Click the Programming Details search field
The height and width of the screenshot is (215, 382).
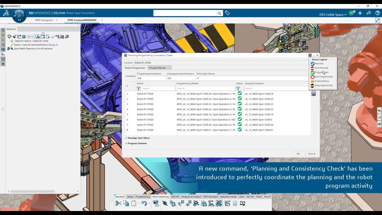click(205, 88)
